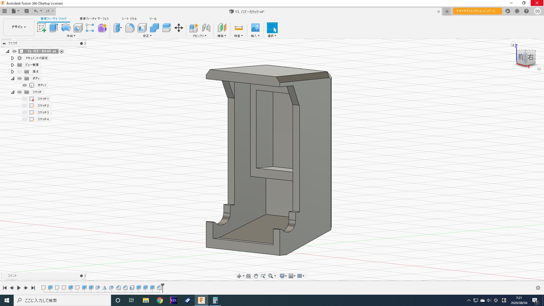Hide ボディ1 using its eye icon
Image resolution: width=544 pixels, height=306 pixels.
[25, 85]
